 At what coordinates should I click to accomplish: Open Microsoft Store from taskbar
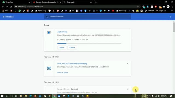tap(45, 96)
